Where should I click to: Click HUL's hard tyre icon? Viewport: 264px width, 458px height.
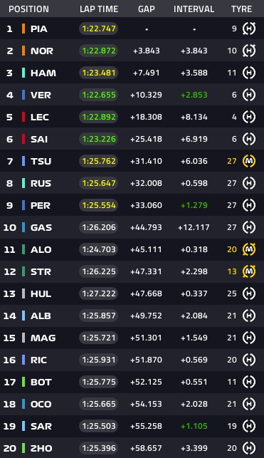(249, 293)
